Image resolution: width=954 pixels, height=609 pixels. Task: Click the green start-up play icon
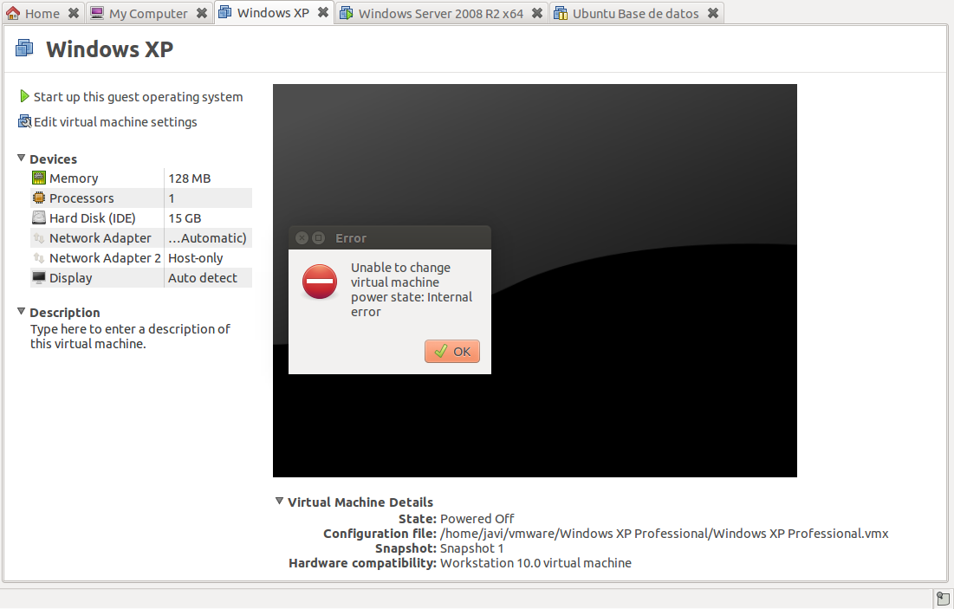coord(24,97)
